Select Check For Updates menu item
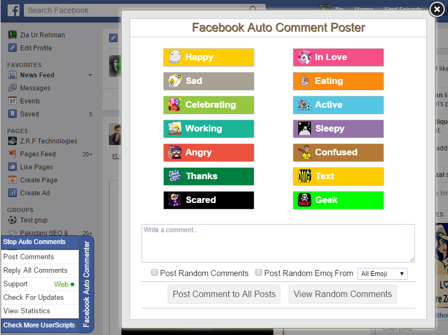 [40, 297]
